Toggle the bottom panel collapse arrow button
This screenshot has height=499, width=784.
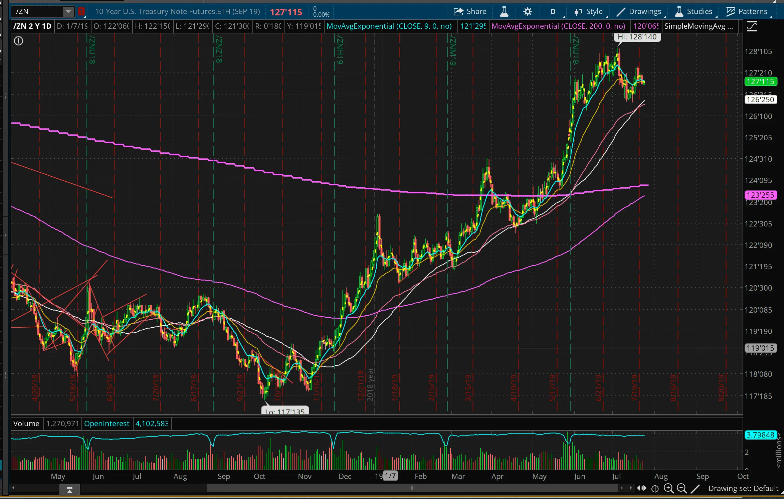pos(70,490)
